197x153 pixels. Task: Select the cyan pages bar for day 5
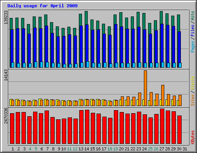(x=36, y=65)
